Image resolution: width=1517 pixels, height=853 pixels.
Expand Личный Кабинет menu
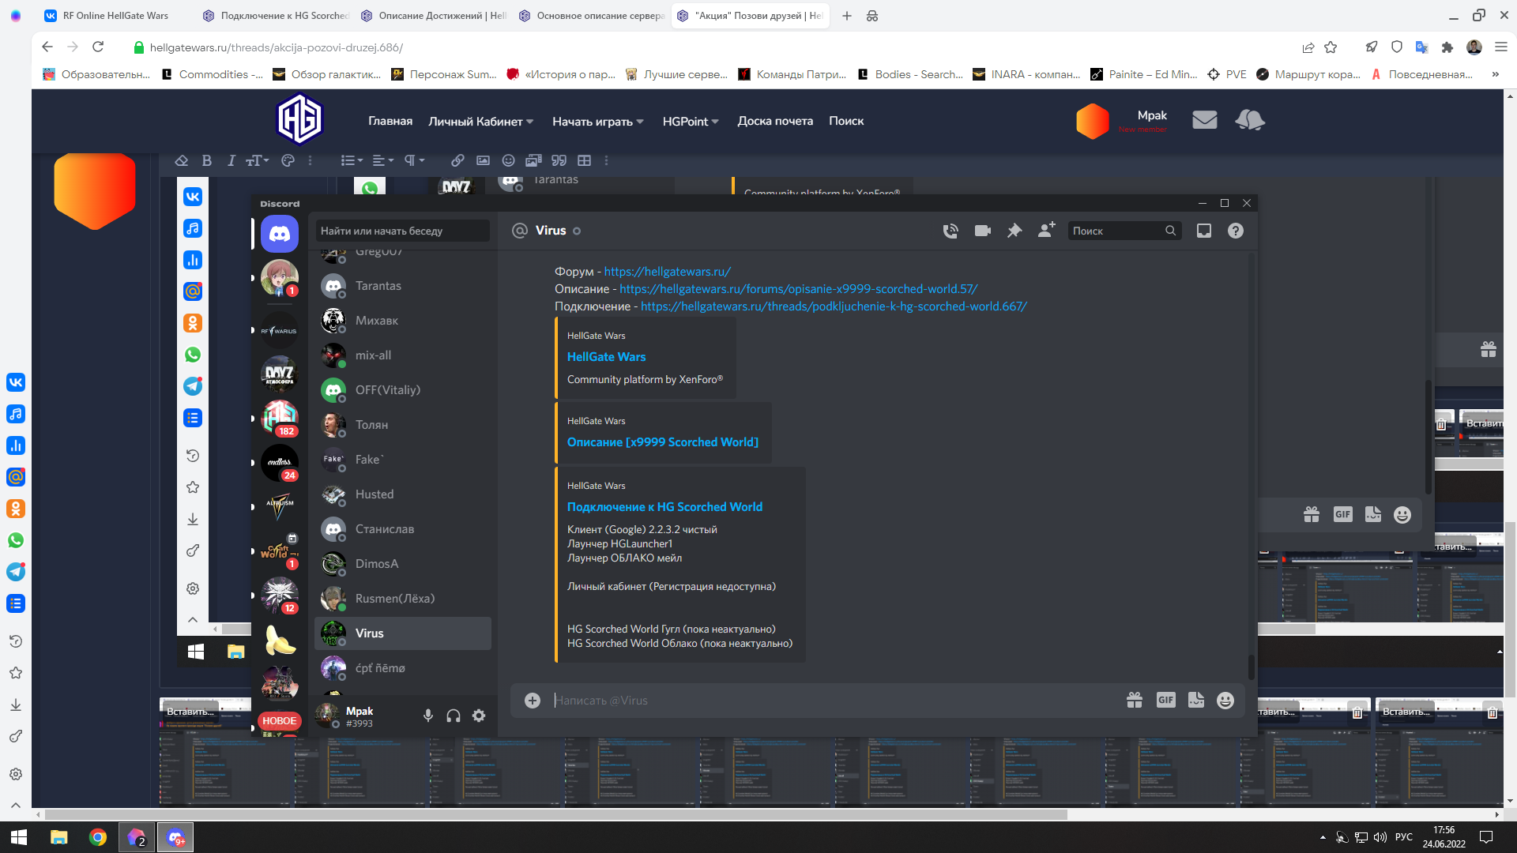tap(481, 122)
